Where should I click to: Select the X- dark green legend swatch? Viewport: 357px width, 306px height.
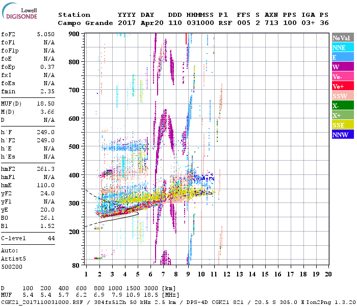pos(343,106)
